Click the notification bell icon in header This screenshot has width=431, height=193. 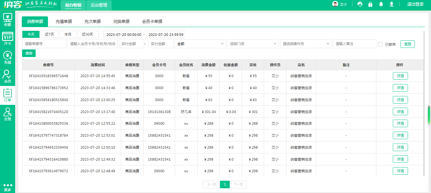click(x=381, y=4)
